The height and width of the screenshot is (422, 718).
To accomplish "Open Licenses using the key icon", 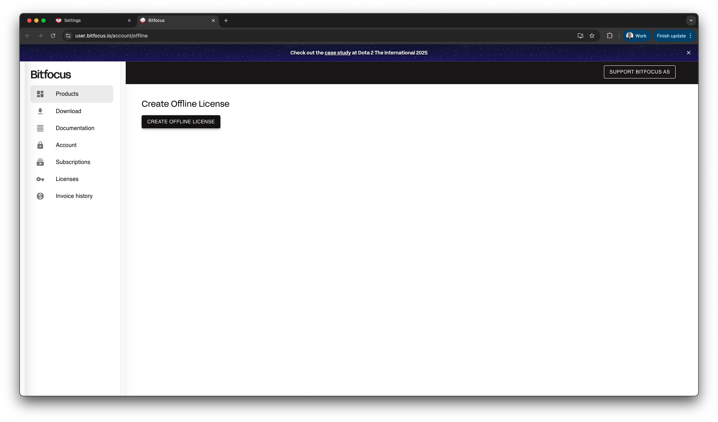I will tap(40, 179).
